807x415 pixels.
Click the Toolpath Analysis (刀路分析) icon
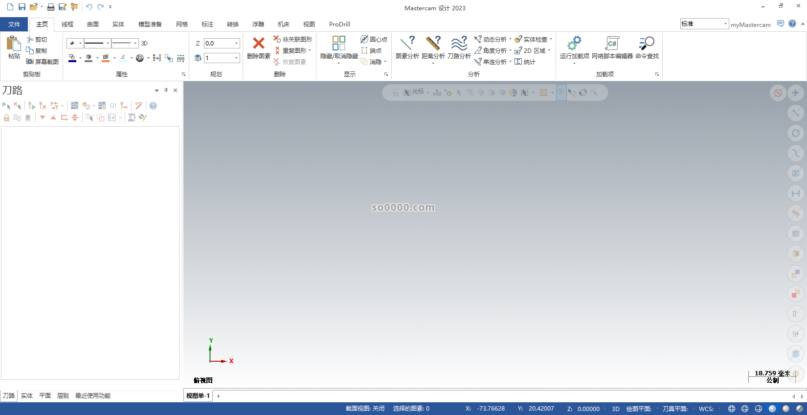pyautogui.click(x=459, y=44)
